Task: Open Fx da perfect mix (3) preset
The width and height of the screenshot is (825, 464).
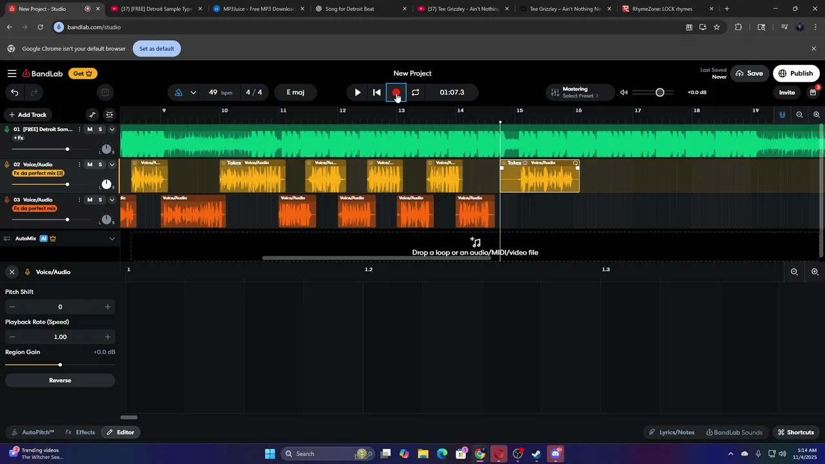Action: tap(39, 173)
